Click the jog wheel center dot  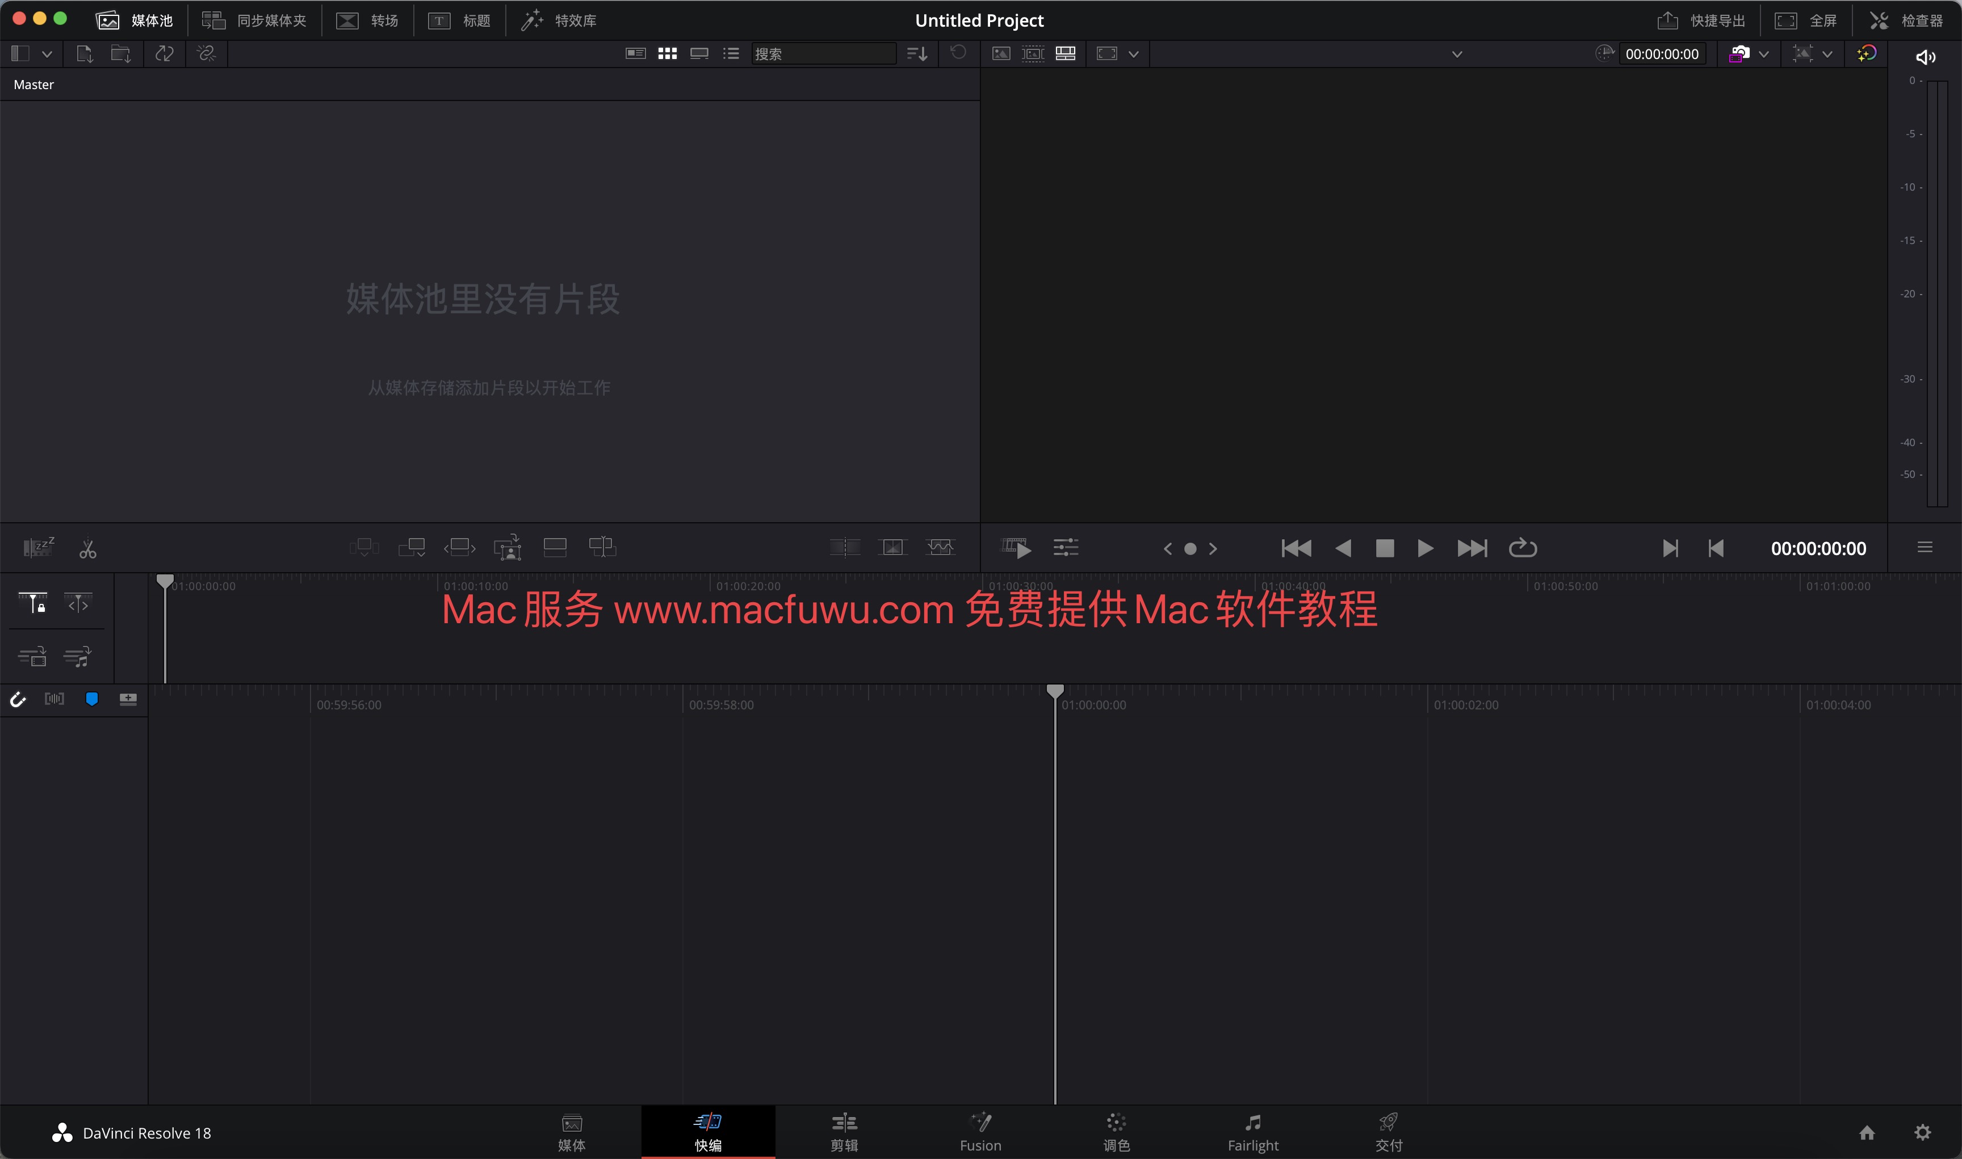(1189, 548)
